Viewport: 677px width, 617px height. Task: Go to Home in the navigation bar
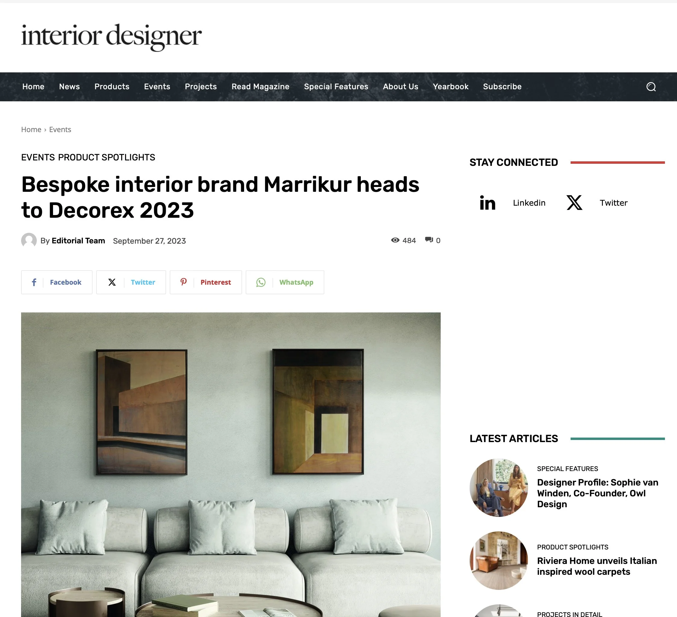coord(33,87)
